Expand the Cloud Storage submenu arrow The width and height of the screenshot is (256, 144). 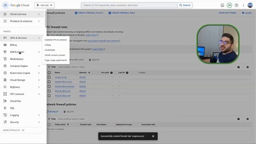(x=39, y=80)
